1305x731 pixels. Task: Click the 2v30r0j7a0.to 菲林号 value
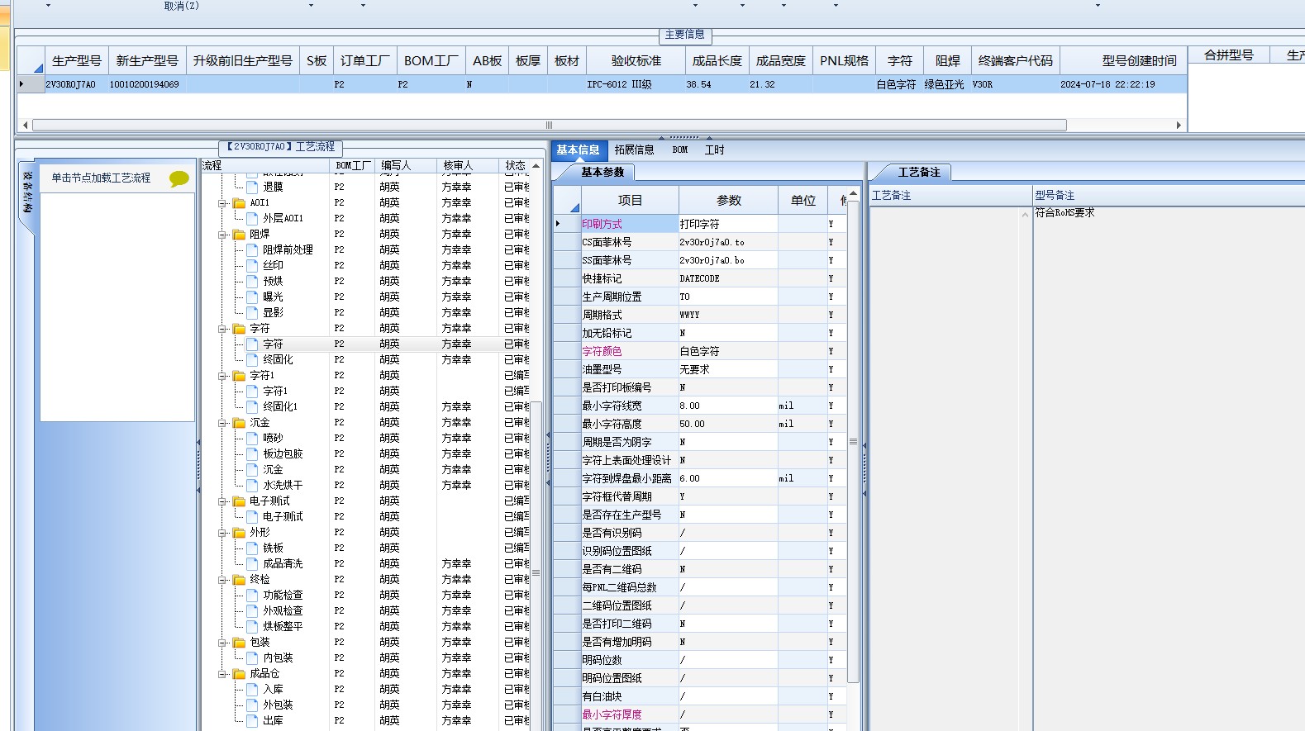click(x=728, y=242)
